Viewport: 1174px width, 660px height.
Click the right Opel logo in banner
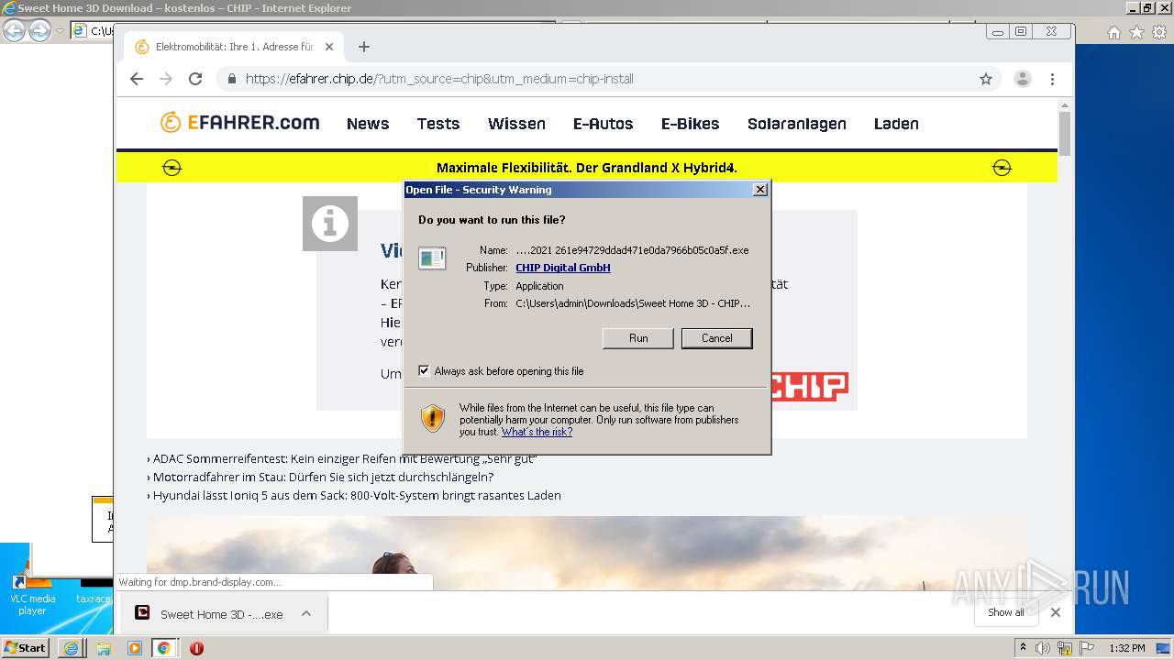pyautogui.click(x=1002, y=168)
